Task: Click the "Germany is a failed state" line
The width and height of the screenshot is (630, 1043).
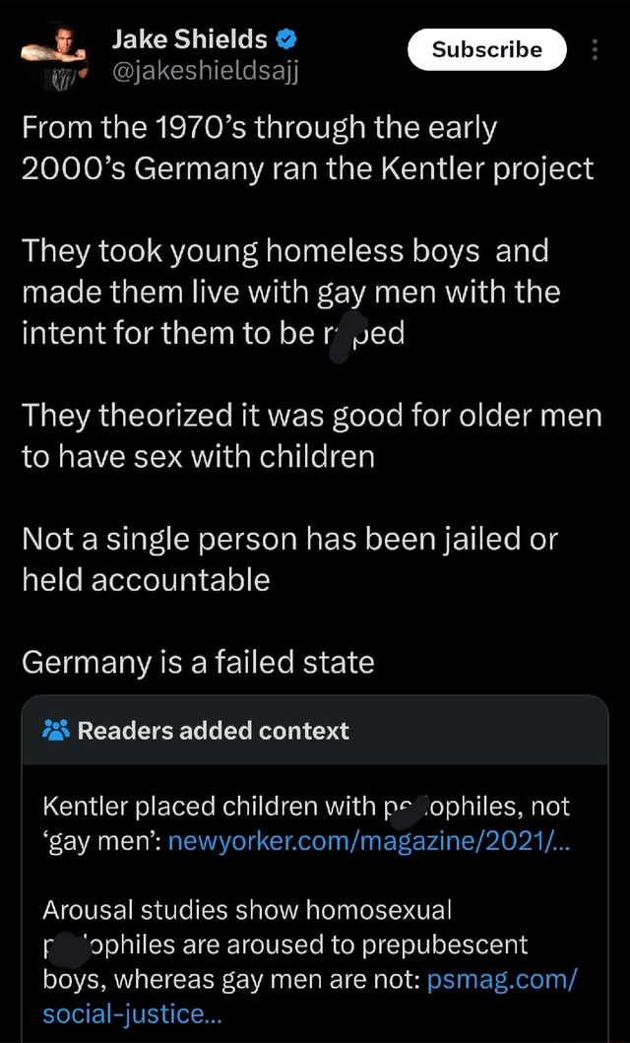Action: pyautogui.click(x=199, y=661)
